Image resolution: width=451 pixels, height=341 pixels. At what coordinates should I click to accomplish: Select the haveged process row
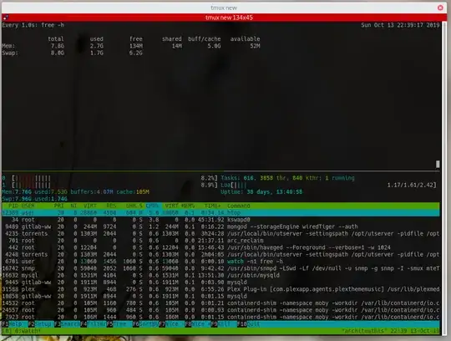pos(220,247)
